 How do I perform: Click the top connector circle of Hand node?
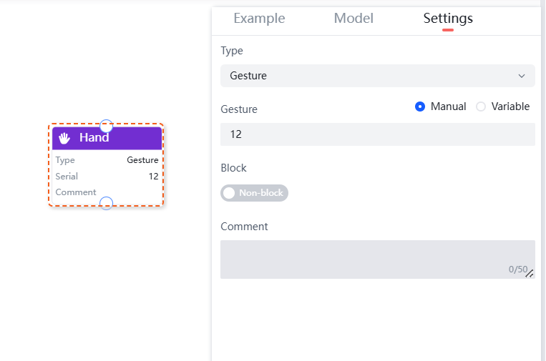tap(106, 125)
